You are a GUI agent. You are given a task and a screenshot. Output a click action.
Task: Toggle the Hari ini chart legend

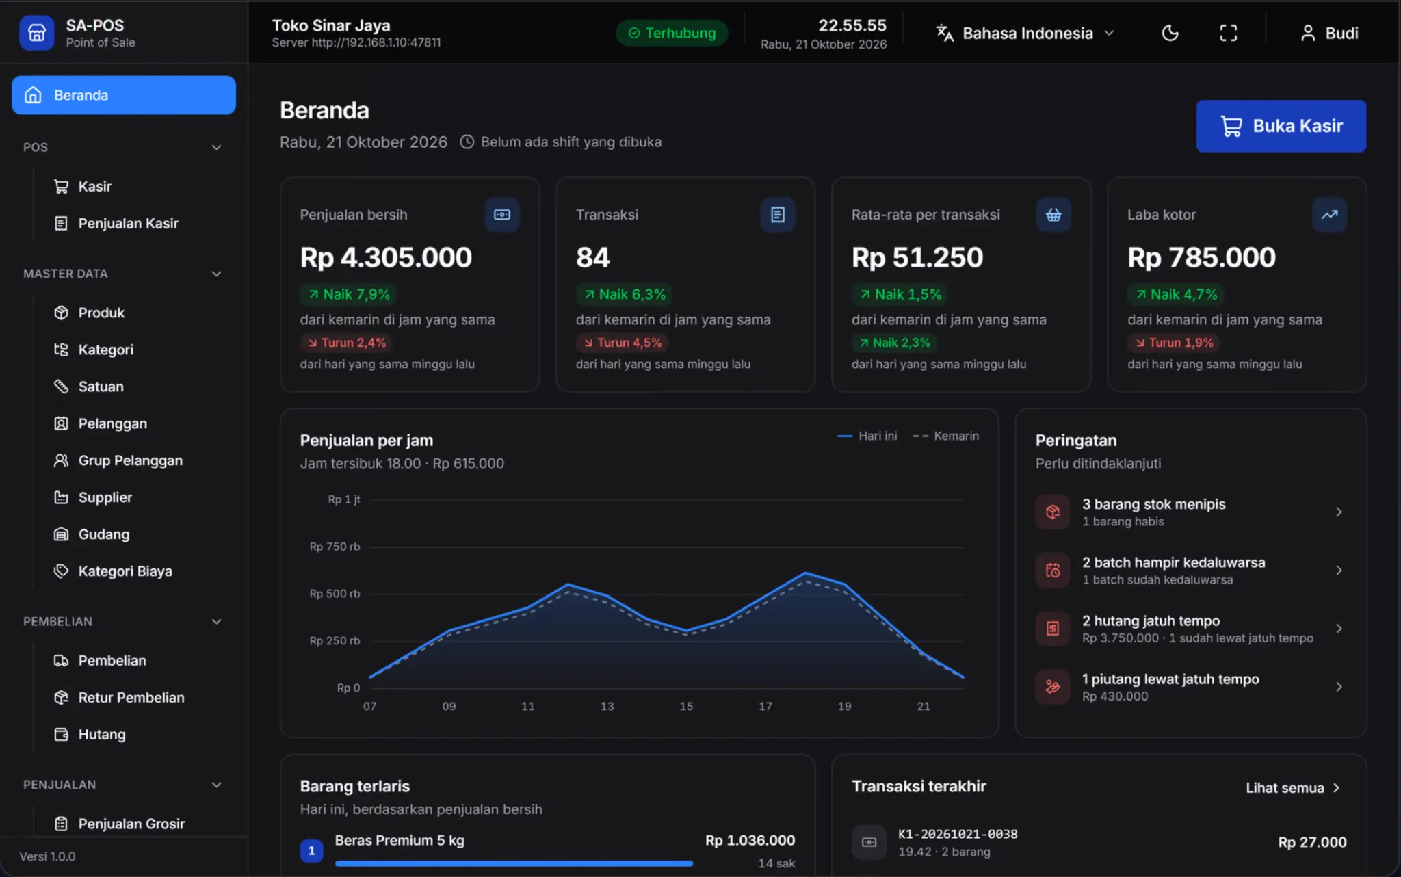(867, 436)
